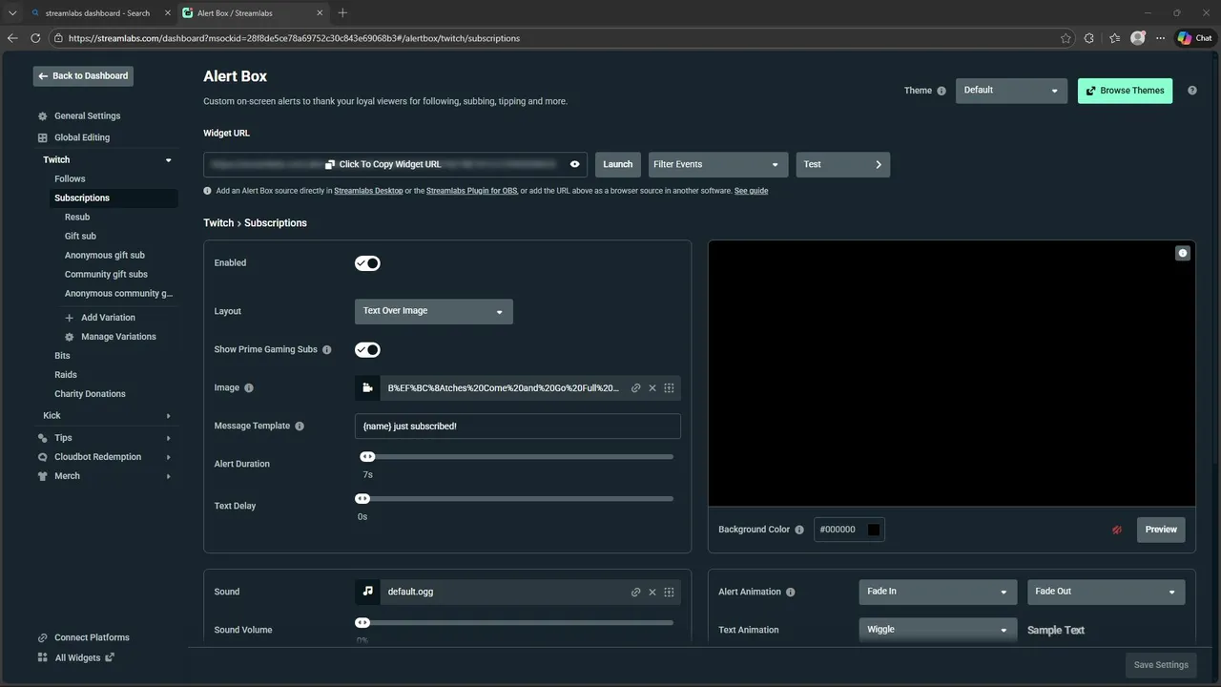Open the help question mark icon
The width and height of the screenshot is (1221, 687).
[1192, 91]
